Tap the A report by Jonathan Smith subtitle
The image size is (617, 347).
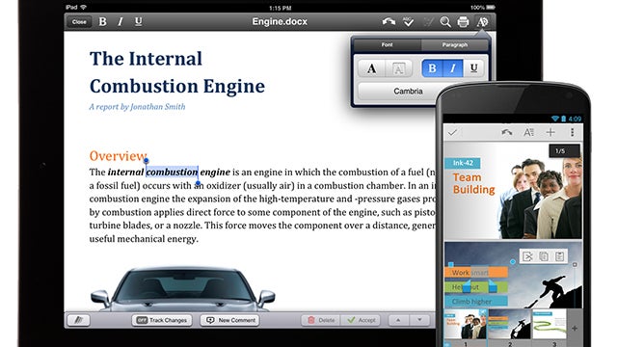(137, 107)
